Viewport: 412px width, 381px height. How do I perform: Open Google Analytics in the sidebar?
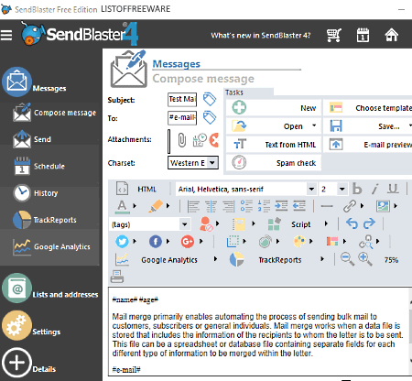point(51,246)
